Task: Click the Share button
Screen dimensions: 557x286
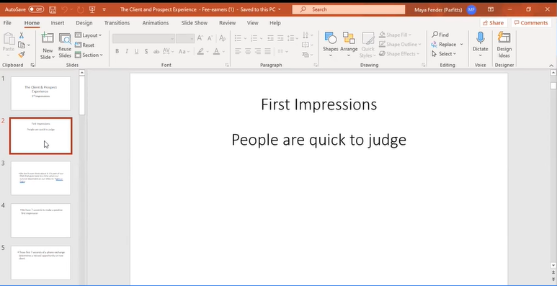Action: coord(494,23)
